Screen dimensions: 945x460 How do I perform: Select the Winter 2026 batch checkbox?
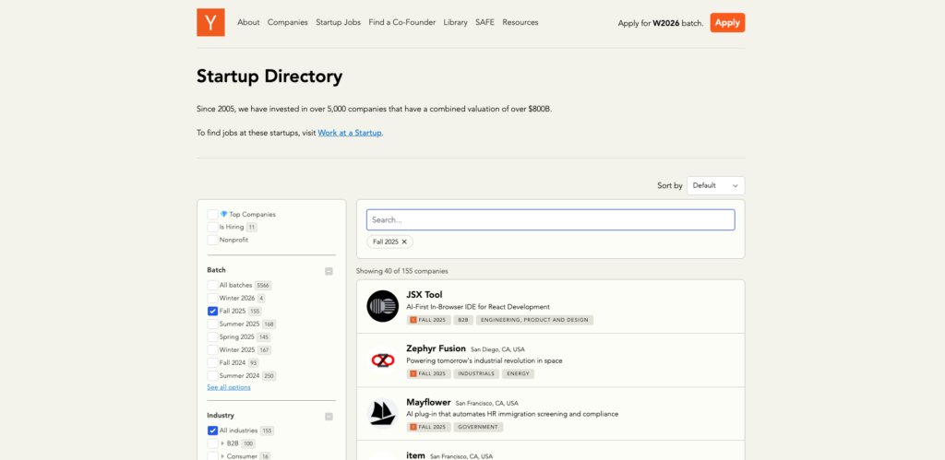(213, 299)
